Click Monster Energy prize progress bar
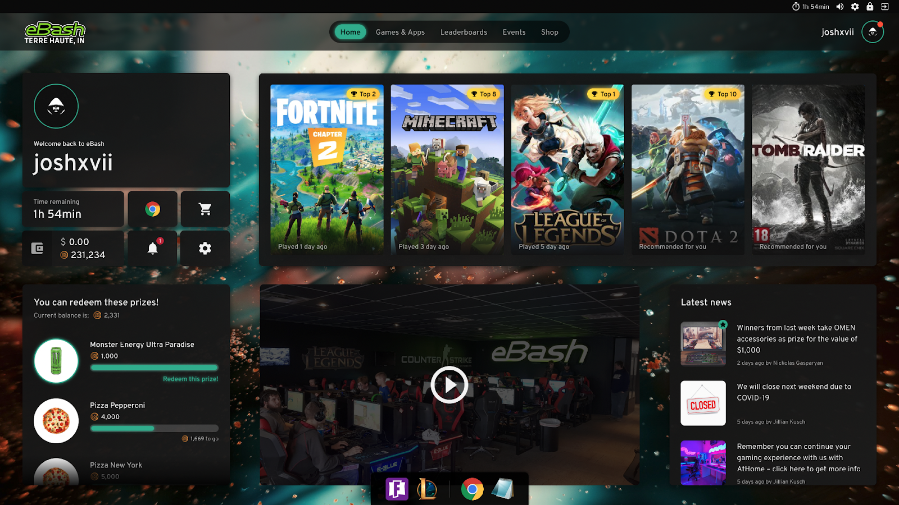This screenshot has height=505, width=899. tap(154, 368)
